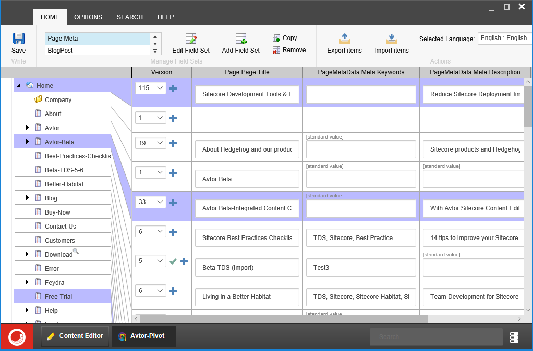Click plus icon next to version 33
533x351 pixels.
pyautogui.click(x=173, y=203)
